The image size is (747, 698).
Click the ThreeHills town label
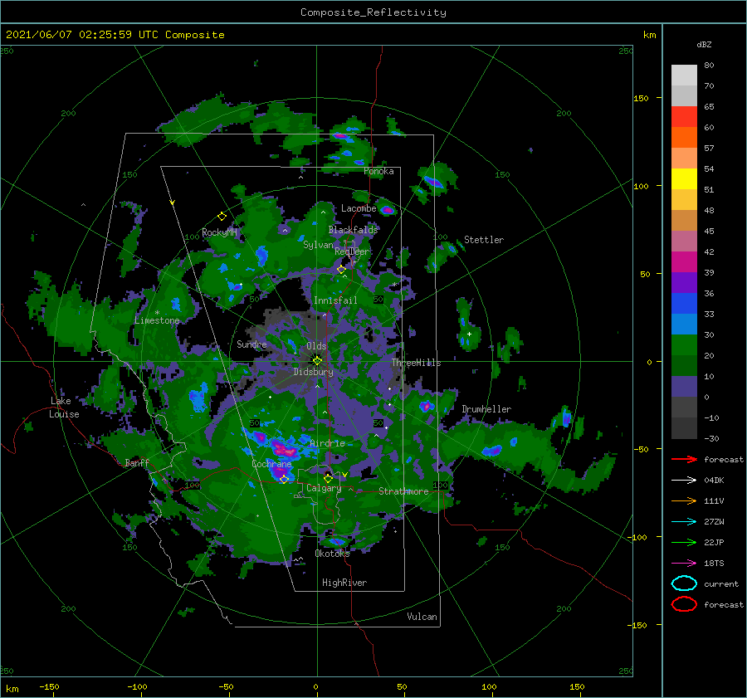[417, 363]
